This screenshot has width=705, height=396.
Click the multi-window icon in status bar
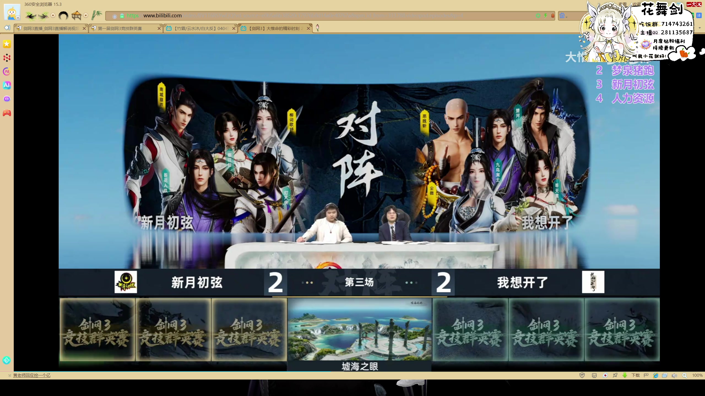tap(665, 375)
